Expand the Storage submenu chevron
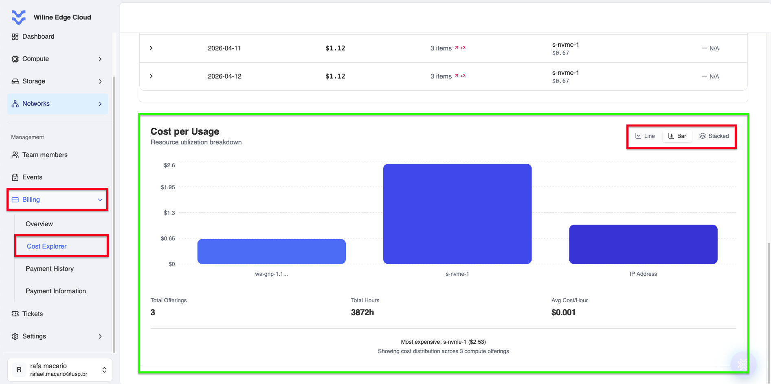 point(100,81)
